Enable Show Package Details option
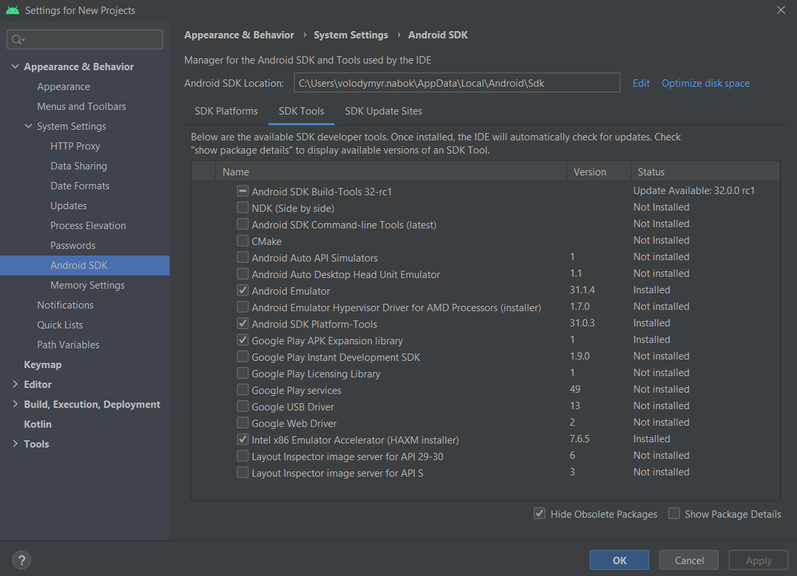797x576 pixels. click(674, 514)
